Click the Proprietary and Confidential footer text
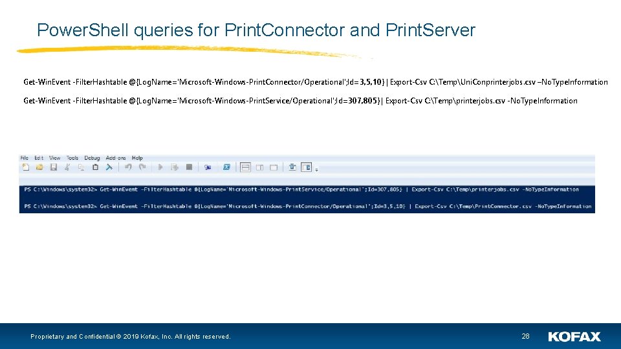621x349 pixels. coord(130,336)
